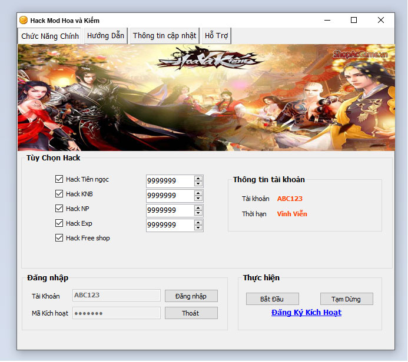408x362 pixels.
Task: Decrease Hack Tiên ngọc value with down arrow
Action: (198, 183)
